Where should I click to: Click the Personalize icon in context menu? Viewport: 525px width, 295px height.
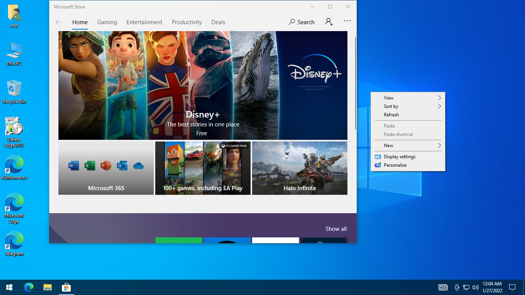coord(378,165)
